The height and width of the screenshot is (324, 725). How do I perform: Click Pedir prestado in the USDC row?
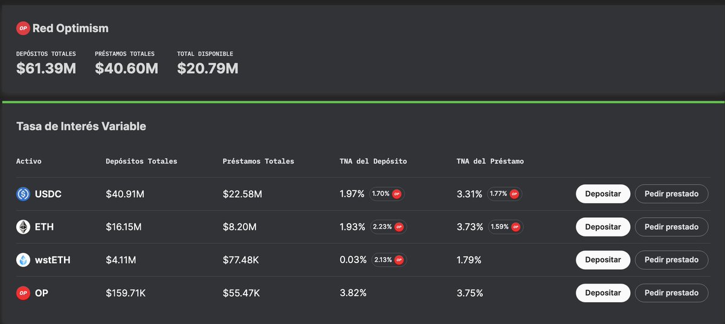(671, 194)
